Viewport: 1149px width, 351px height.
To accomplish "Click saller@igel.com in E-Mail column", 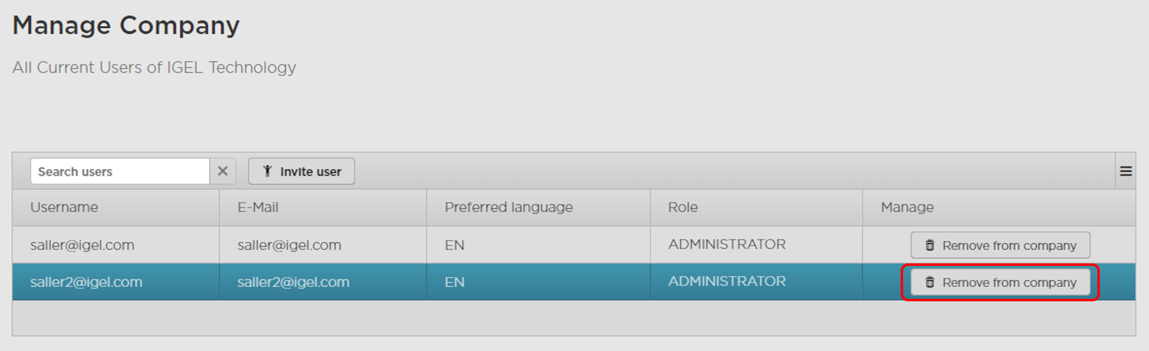I will pos(289,245).
